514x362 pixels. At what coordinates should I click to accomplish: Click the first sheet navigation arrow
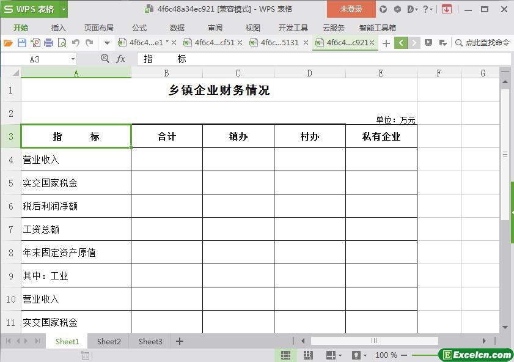pos(8,341)
